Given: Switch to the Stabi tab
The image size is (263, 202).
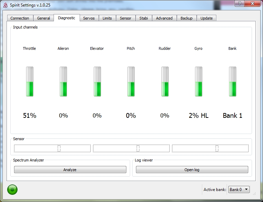Looking at the screenshot, I should [144, 18].
